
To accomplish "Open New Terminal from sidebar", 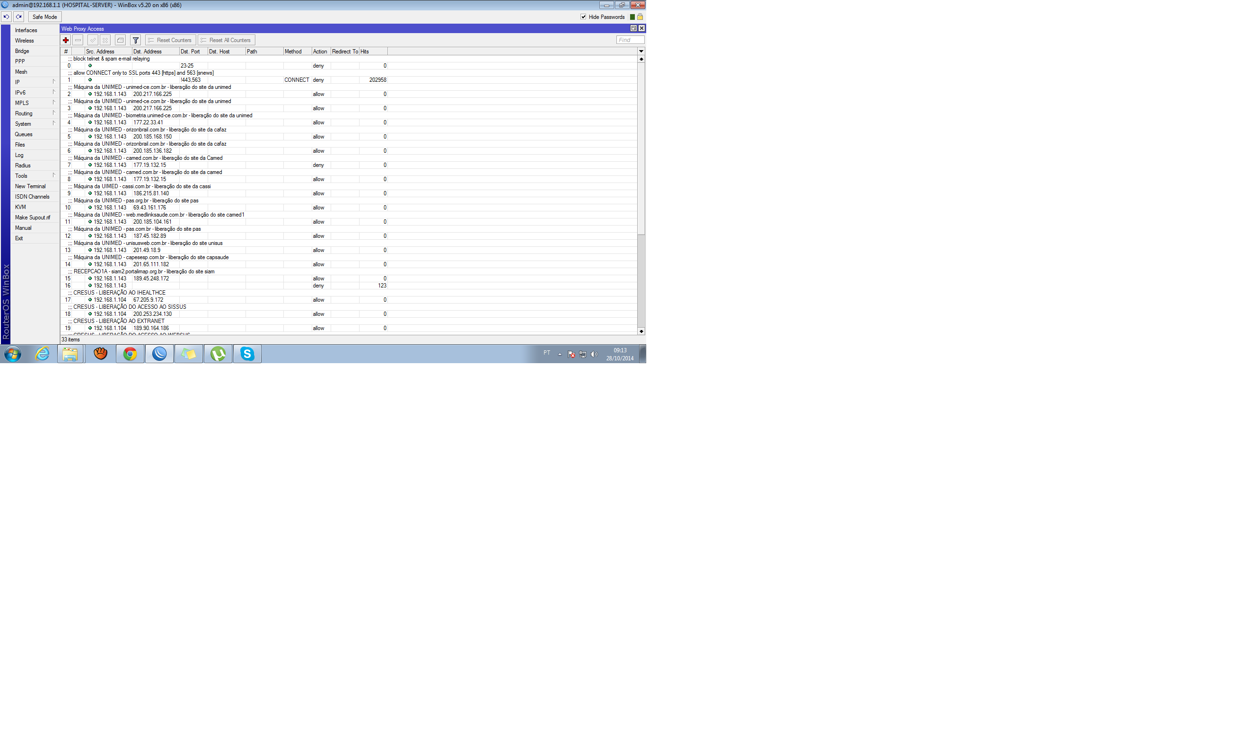I will [35, 186].
